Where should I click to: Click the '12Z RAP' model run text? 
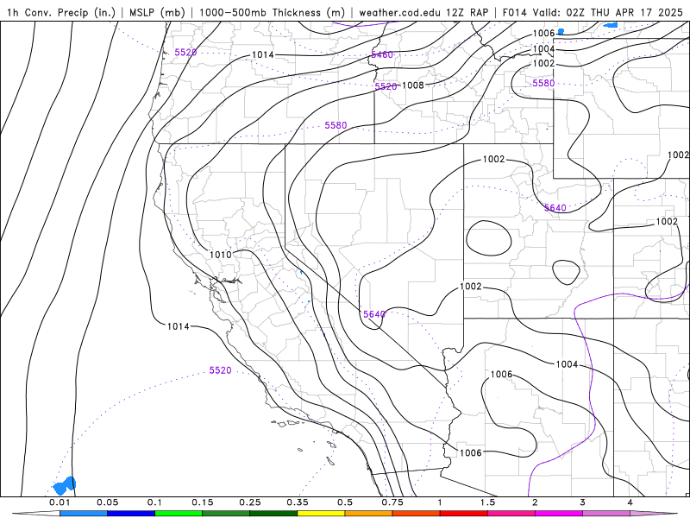click(x=467, y=12)
